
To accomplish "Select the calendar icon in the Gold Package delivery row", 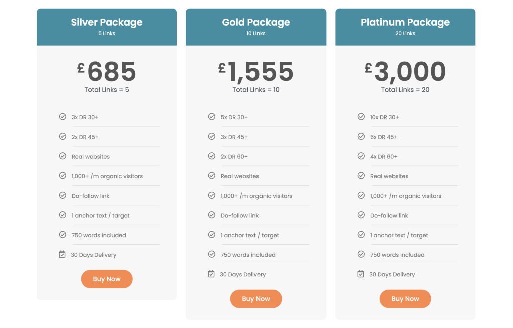I will point(211,274).
